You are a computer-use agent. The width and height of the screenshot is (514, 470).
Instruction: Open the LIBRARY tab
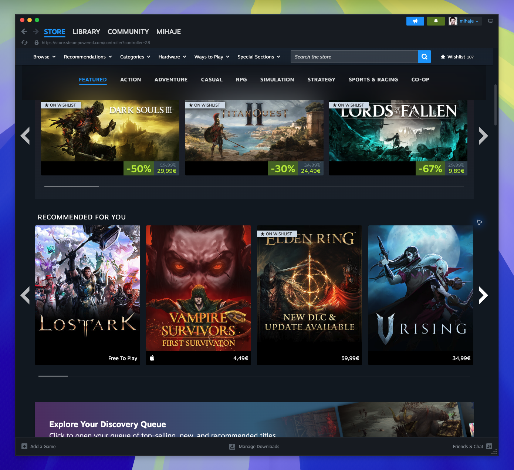pyautogui.click(x=87, y=32)
